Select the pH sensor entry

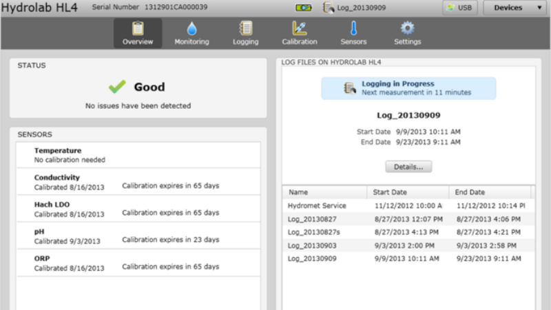(138, 236)
